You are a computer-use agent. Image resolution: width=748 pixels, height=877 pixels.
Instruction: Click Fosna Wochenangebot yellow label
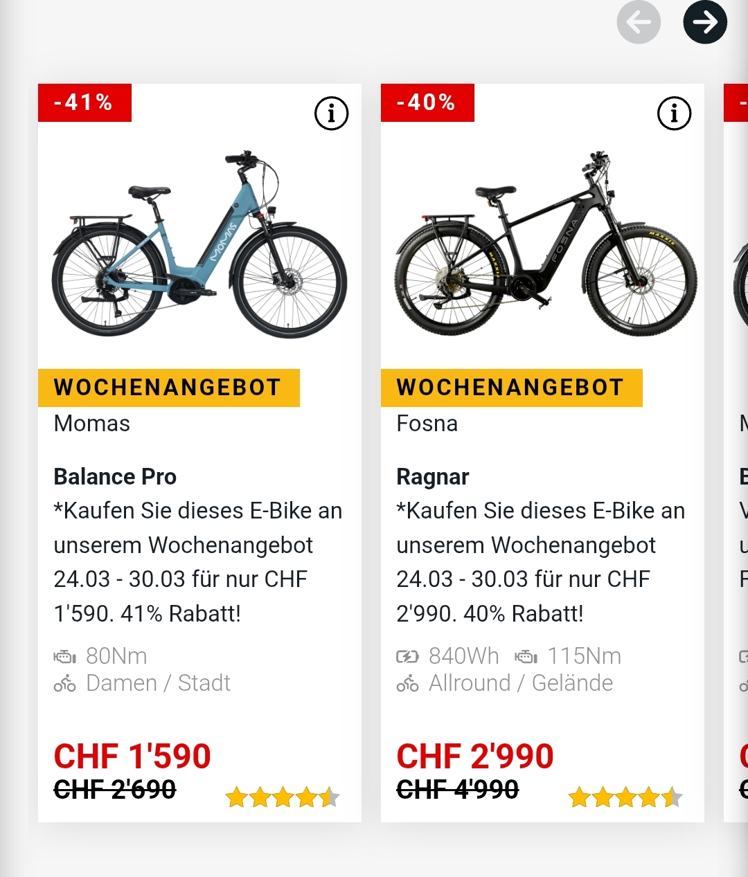[511, 388]
